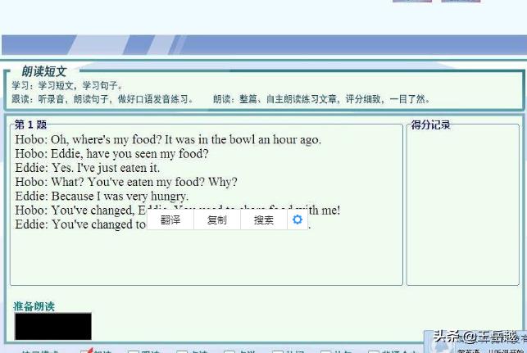Click the 朗读短文 section heading
The image size is (527, 353).
pos(43,71)
